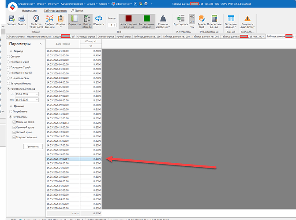This screenshot has width=296, height=220.
Task: Toggle the ЧАС integrator filter
Action: 192,27
